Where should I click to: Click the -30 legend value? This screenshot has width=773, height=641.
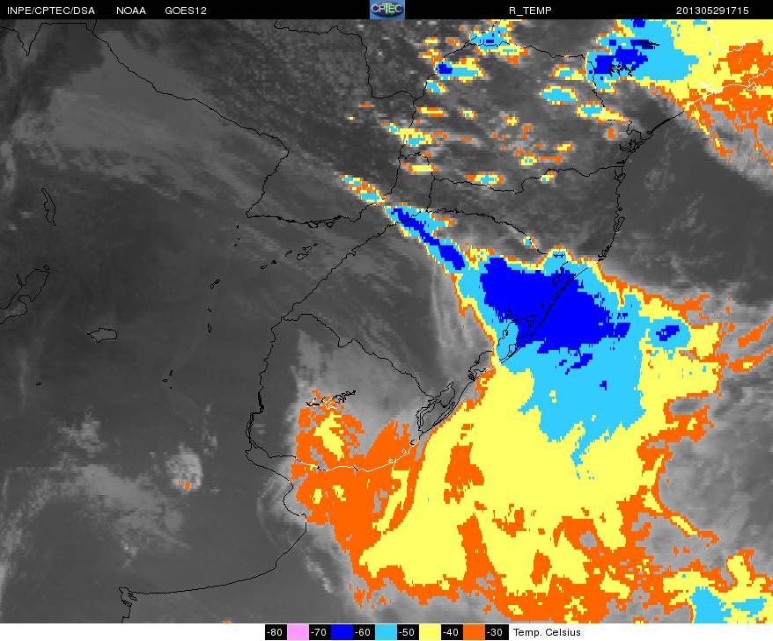click(x=496, y=632)
